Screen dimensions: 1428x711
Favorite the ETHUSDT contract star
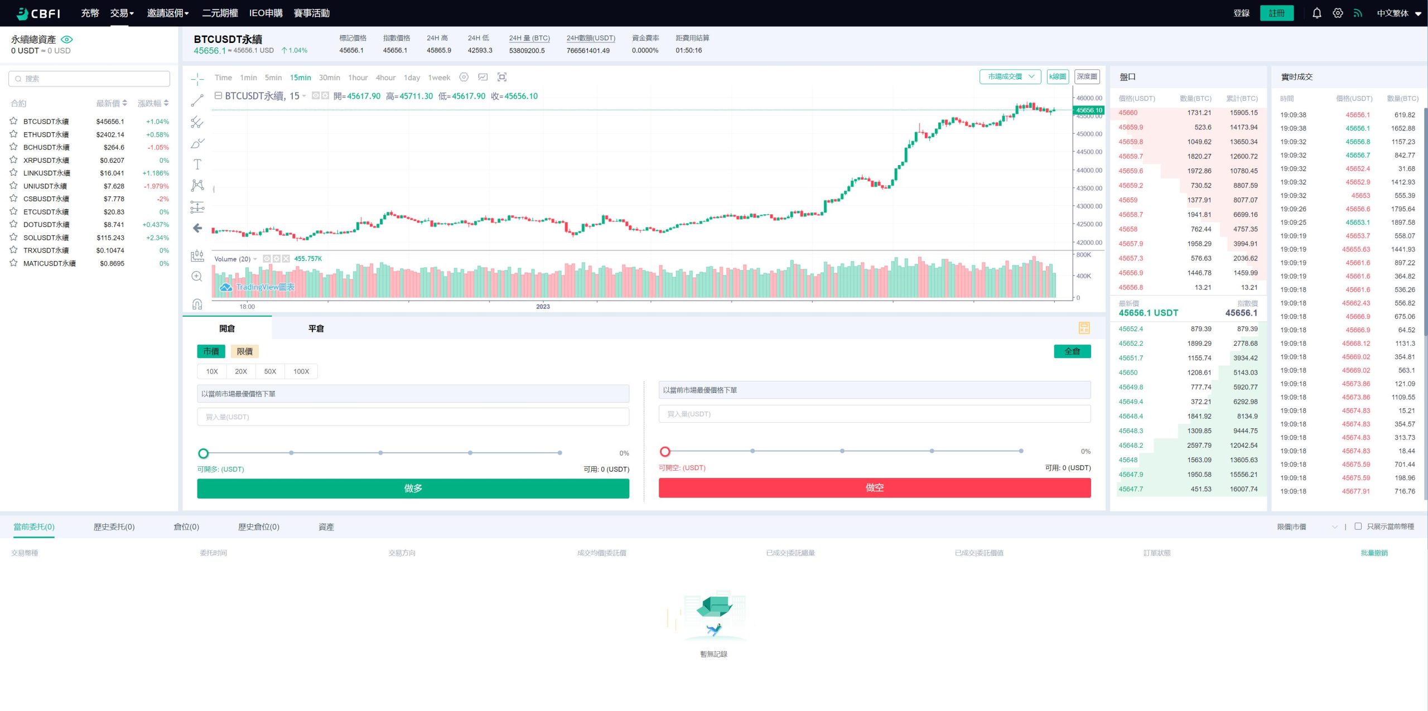click(13, 134)
